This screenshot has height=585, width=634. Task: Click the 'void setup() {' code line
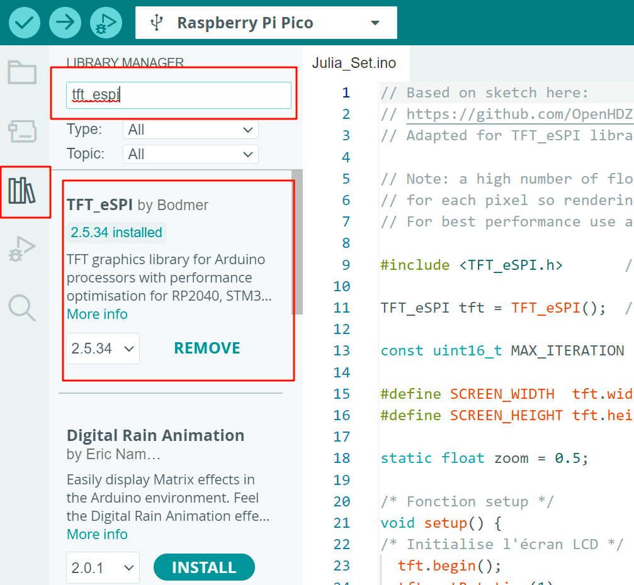click(441, 523)
